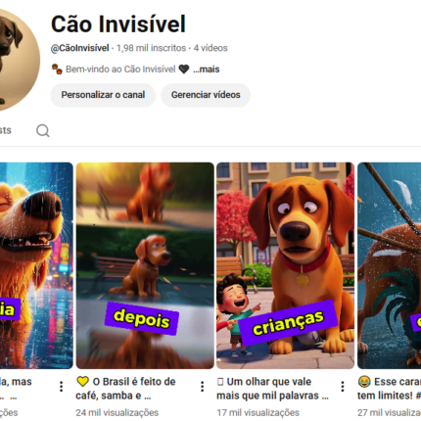Image resolution: width=421 pixels, height=421 pixels.
Task: Open the channel search magnifier icon
Action: coord(43,130)
